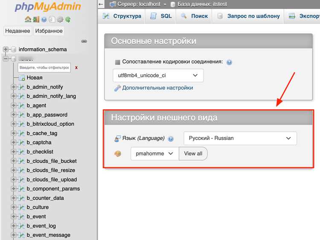Go to Сервер: localhost breadcrumb
The width and height of the screenshot is (320, 240).
point(139,4)
